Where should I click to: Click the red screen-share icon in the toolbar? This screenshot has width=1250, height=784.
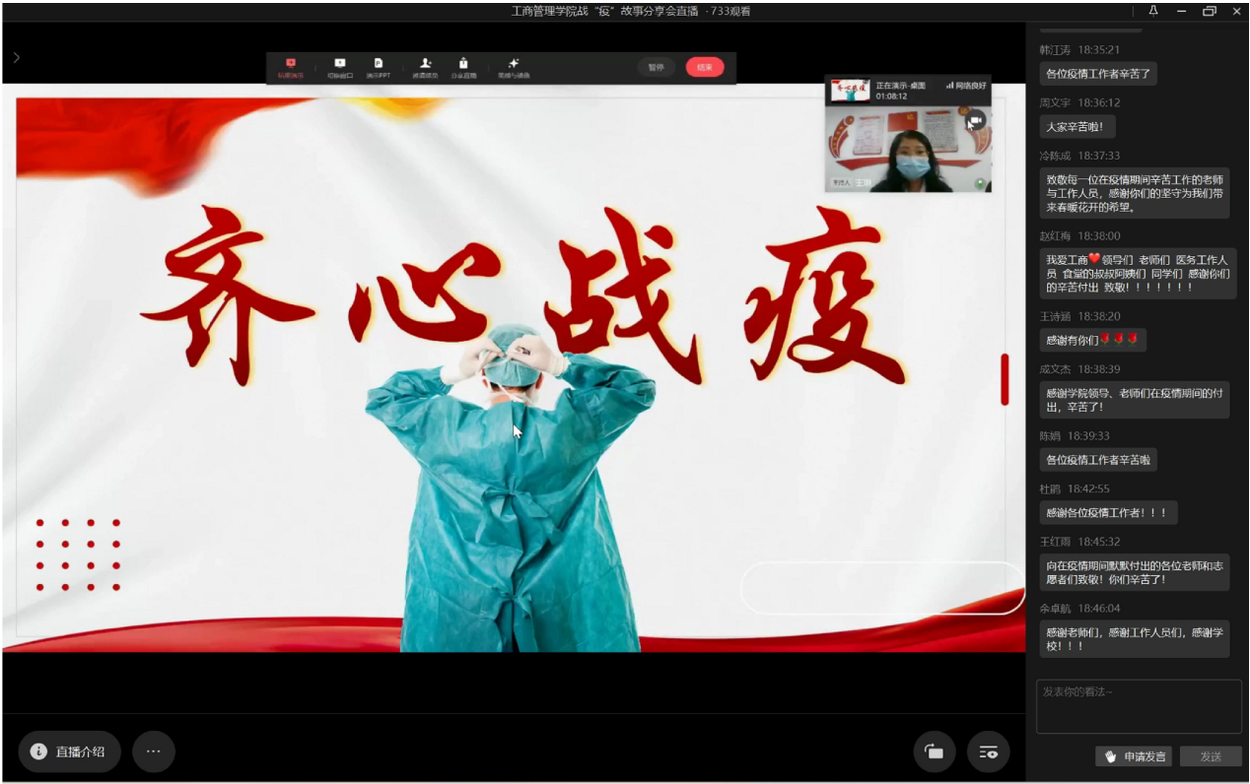[291, 67]
